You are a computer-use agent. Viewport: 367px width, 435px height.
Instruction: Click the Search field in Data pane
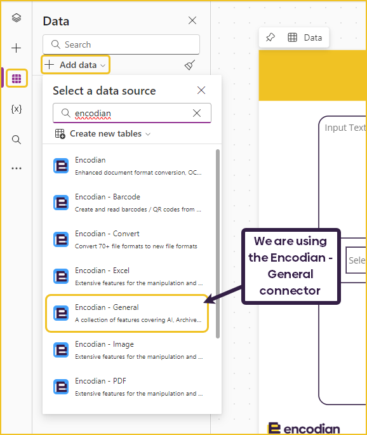[x=121, y=44]
